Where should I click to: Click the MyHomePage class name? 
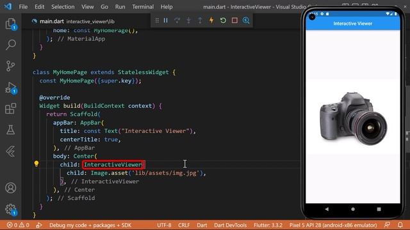tap(70, 72)
